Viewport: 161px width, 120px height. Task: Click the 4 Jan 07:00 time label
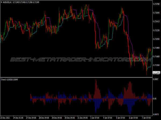[x=108, y=118]
